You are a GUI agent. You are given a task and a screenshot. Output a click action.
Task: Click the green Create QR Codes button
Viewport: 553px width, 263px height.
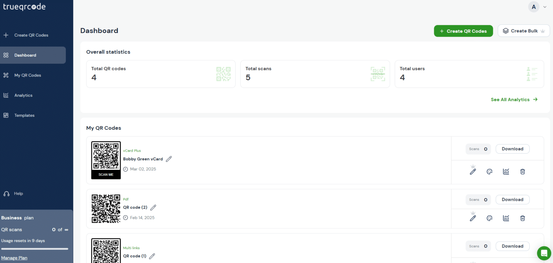[x=463, y=31]
